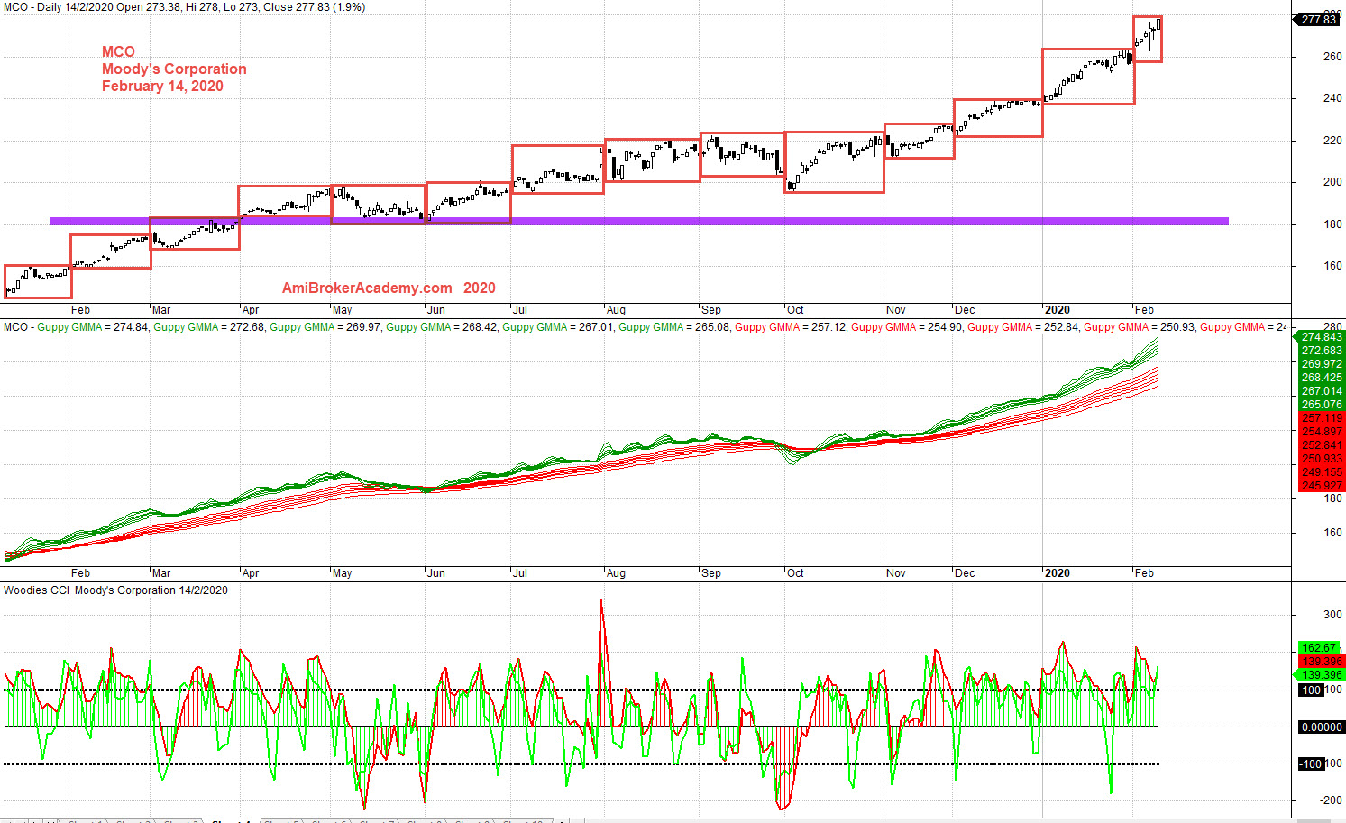Click the 277.83 last price label
Screen dimensions: 1346x823
point(1319,19)
